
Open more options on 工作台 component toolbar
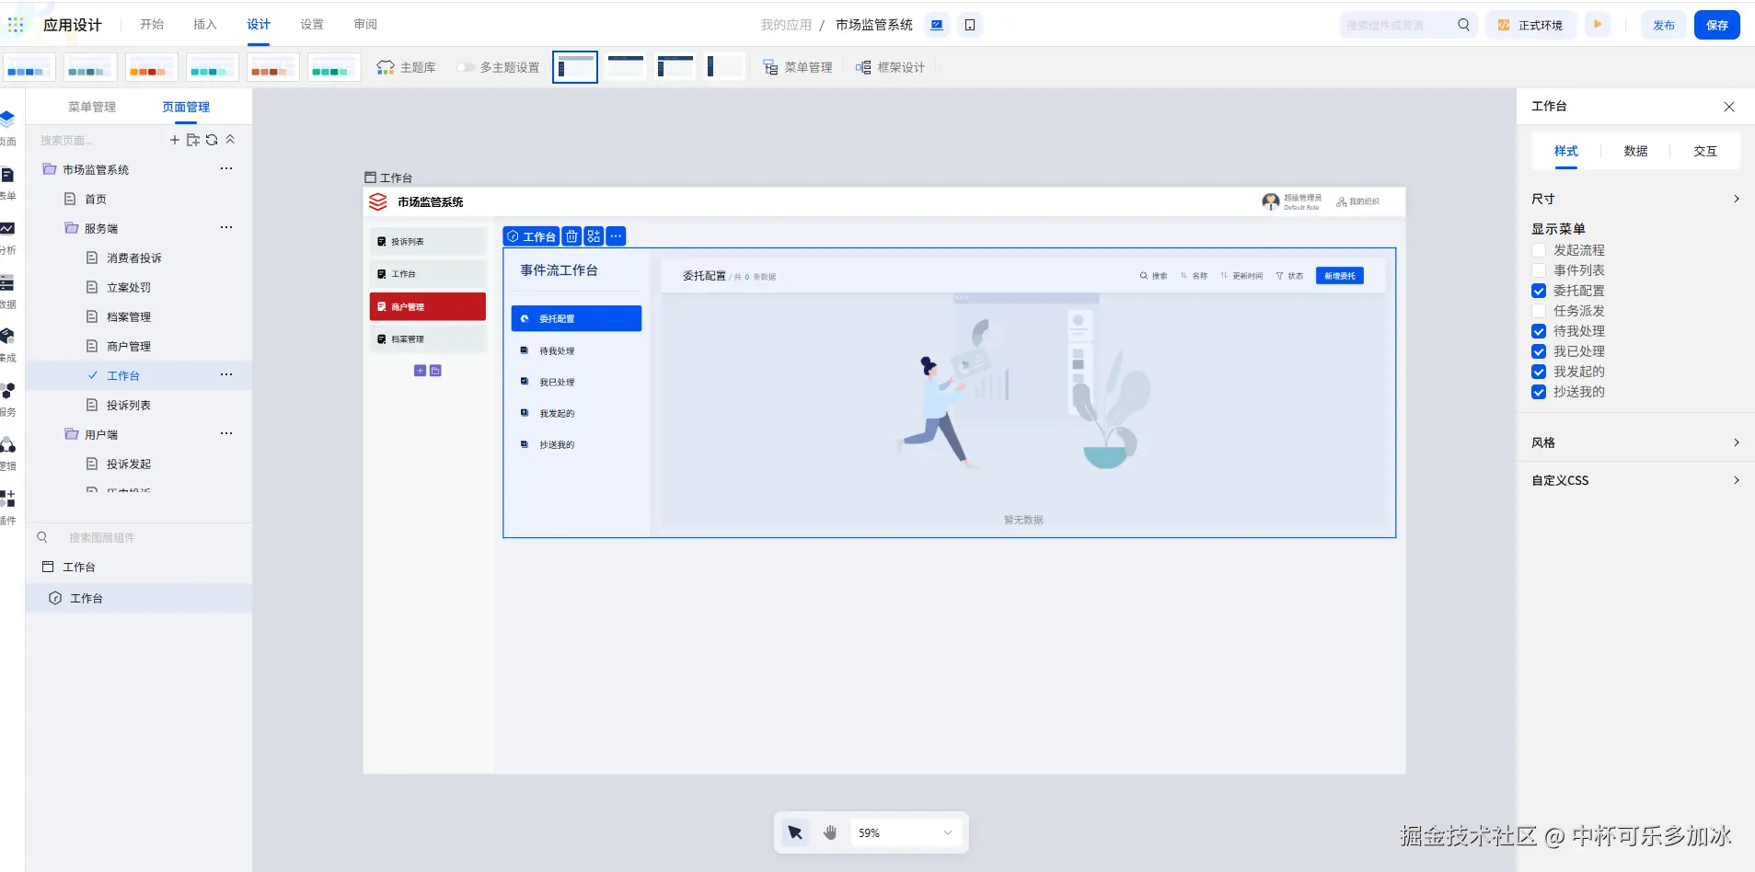617,236
